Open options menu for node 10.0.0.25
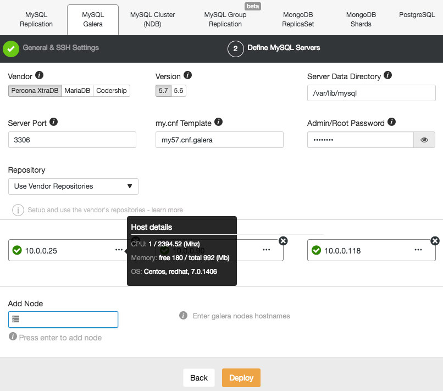The image size is (443, 391). [119, 250]
